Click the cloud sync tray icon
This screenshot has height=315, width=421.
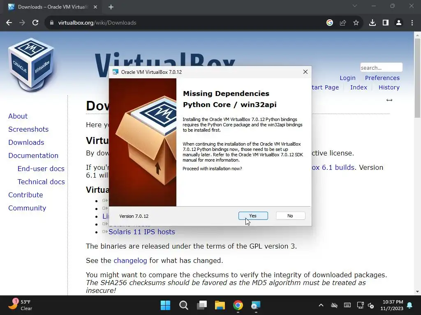click(334, 305)
